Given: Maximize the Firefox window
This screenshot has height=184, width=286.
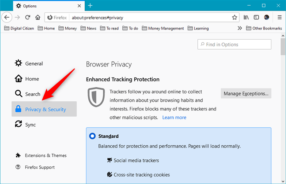Looking at the screenshot, I should coord(263,5).
